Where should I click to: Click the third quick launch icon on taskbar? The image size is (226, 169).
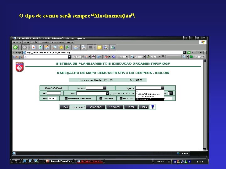pos(36,161)
